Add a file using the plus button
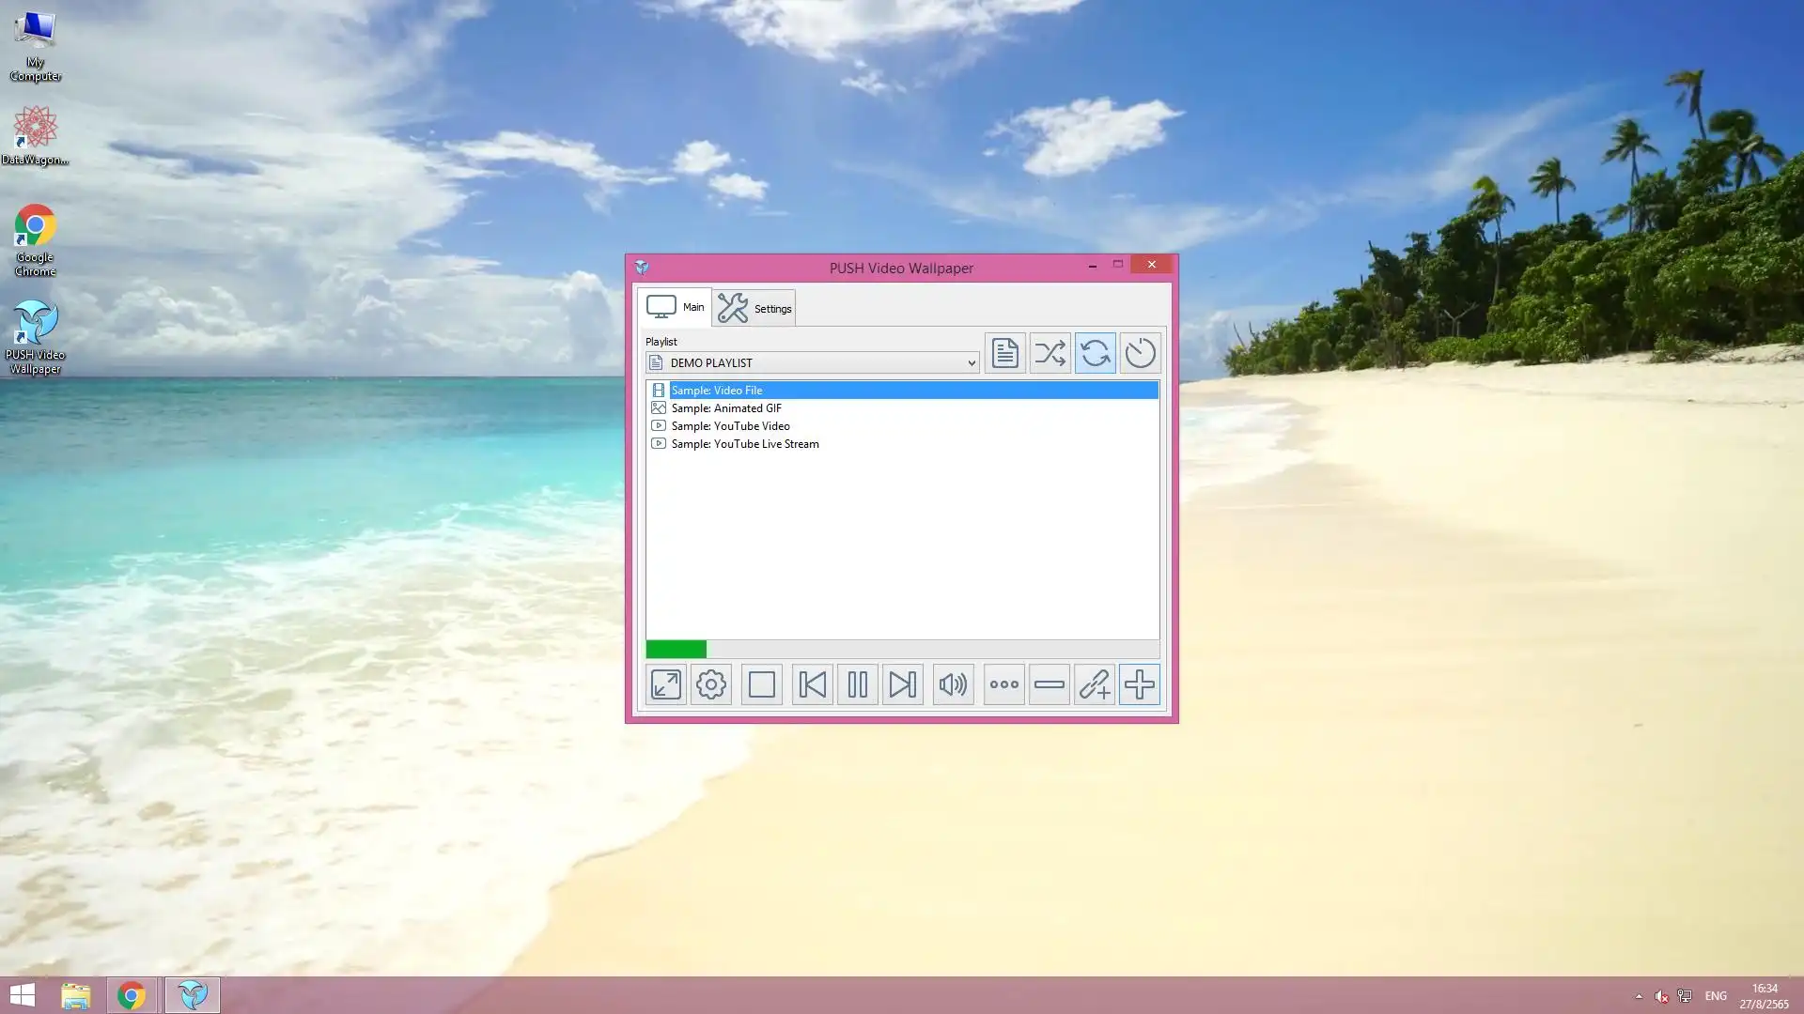Image resolution: width=1804 pixels, height=1014 pixels. 1139,684
